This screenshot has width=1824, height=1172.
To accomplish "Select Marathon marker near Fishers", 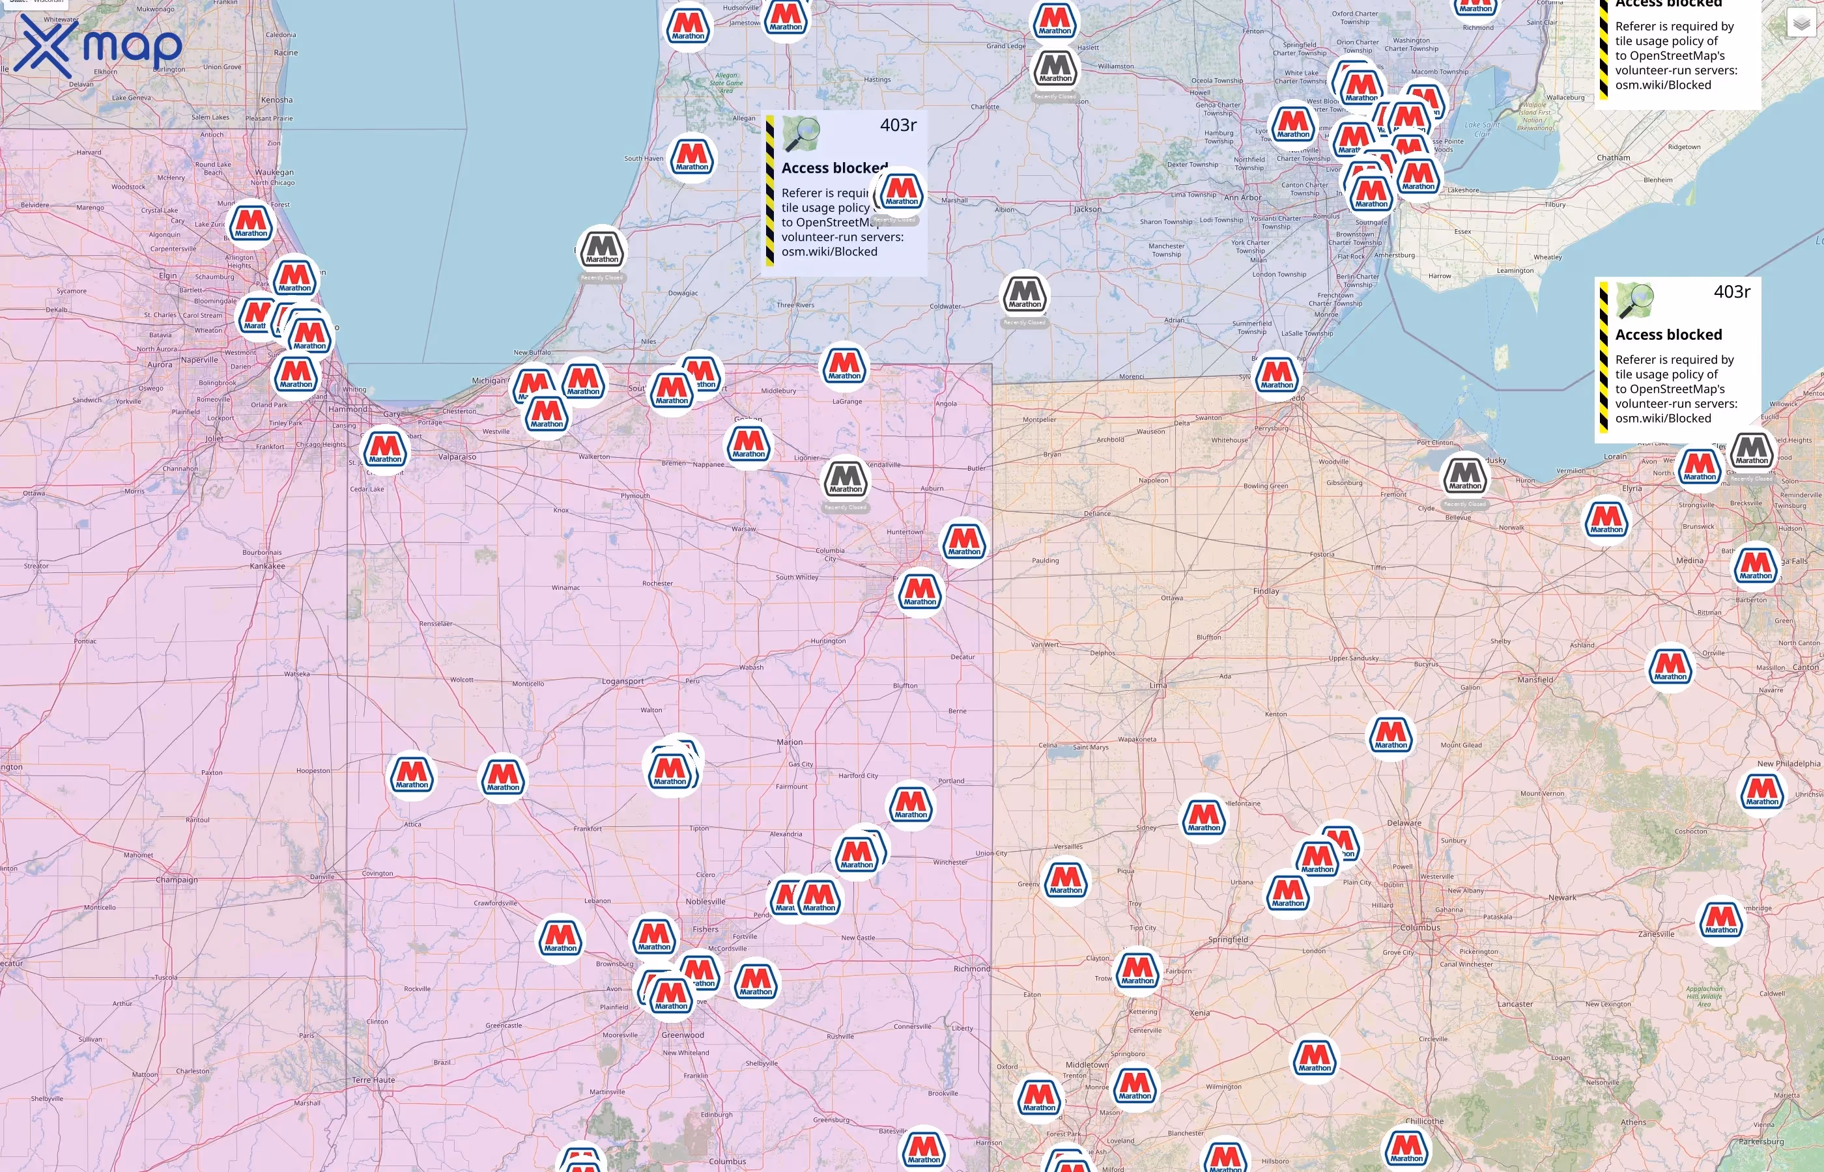I will pyautogui.click(x=654, y=938).
